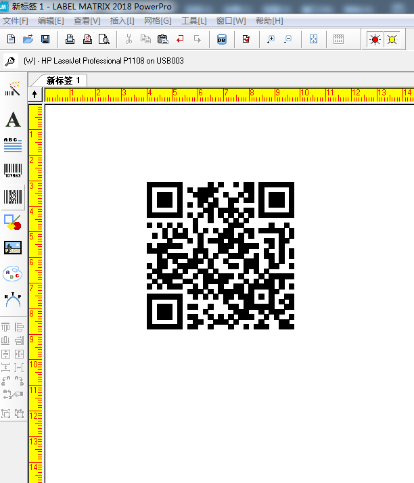The height and width of the screenshot is (483, 414).
Task: Click the group objects icon
Action: pyautogui.click(x=6, y=413)
